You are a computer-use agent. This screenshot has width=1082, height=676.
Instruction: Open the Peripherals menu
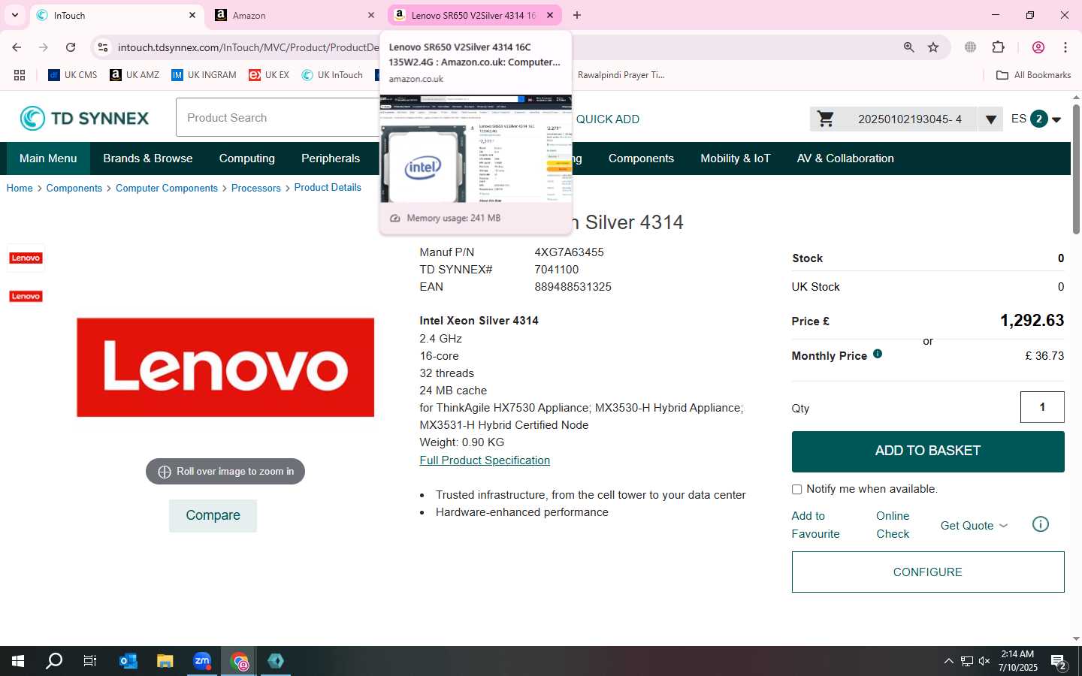(331, 158)
